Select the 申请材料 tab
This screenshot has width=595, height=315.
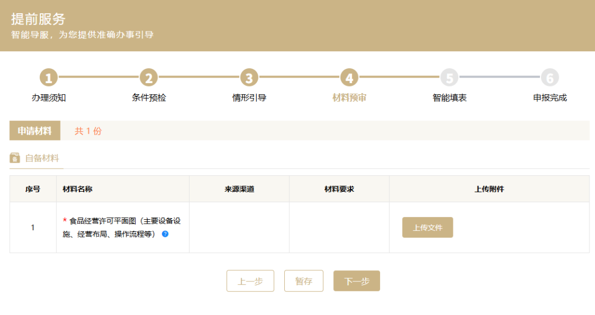pyautogui.click(x=35, y=131)
